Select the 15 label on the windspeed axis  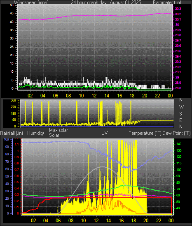tap(12, 64)
